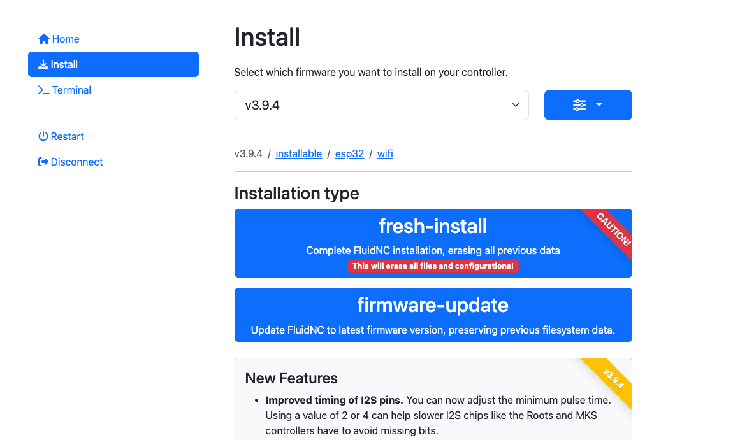Open the Terminal menu item
This screenshot has width=733, height=440.
click(x=71, y=90)
